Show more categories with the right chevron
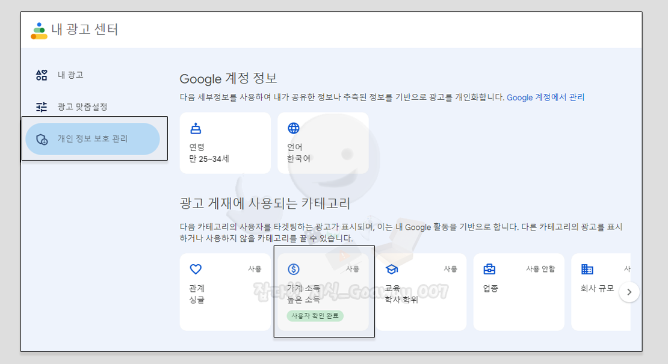668x364 pixels. [x=629, y=292]
